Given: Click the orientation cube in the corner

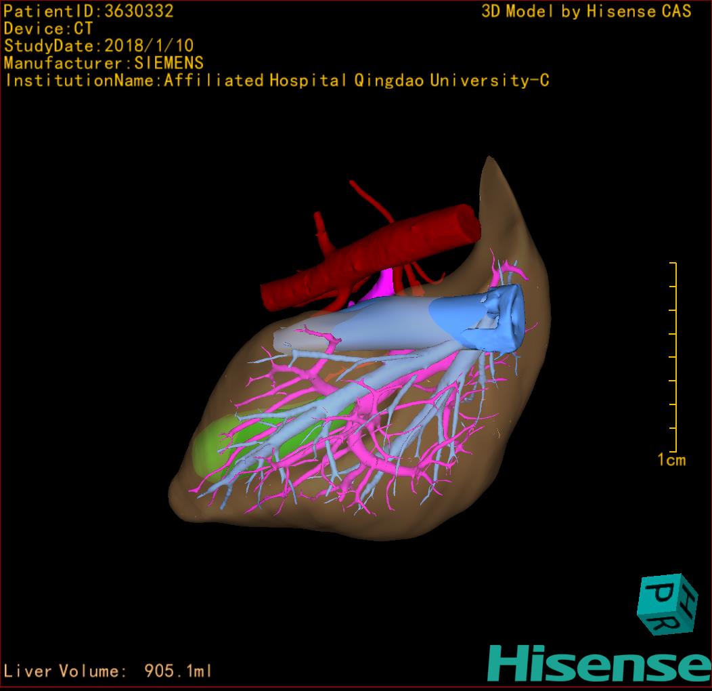Looking at the screenshot, I should [667, 604].
